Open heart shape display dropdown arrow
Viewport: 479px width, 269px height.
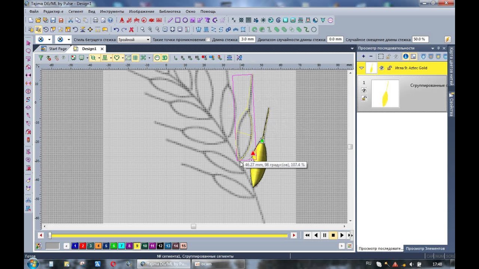point(123,58)
